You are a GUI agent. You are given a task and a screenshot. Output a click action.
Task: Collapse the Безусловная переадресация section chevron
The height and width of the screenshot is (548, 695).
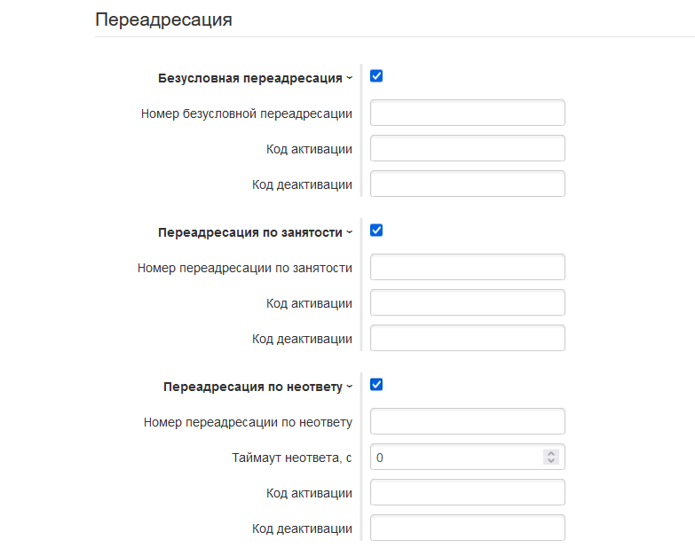[x=349, y=78]
